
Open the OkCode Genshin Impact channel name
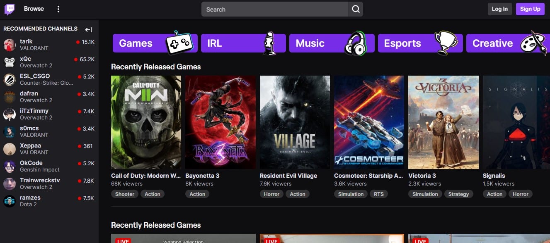31,163
